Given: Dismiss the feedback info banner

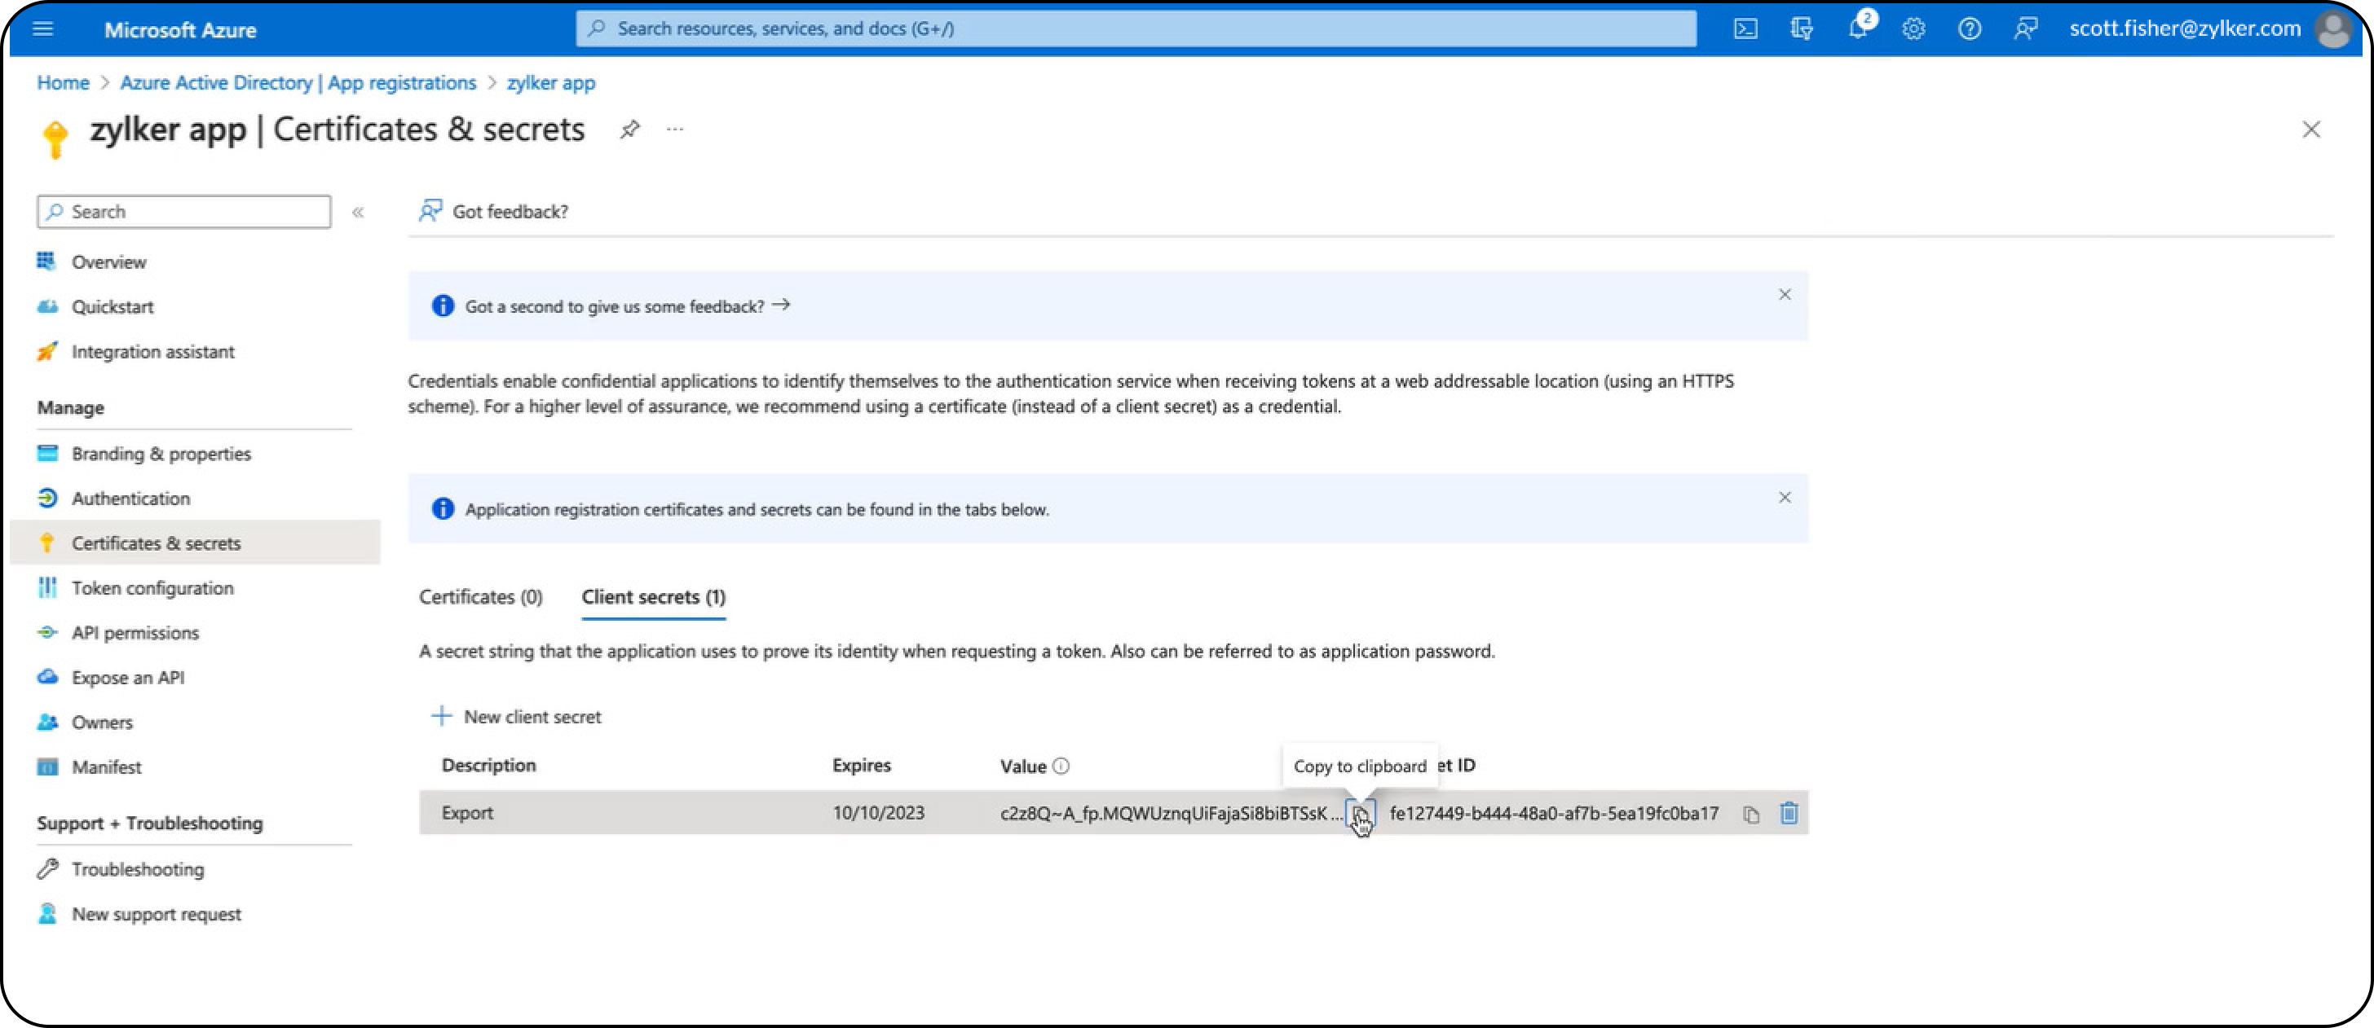Looking at the screenshot, I should click(1785, 295).
